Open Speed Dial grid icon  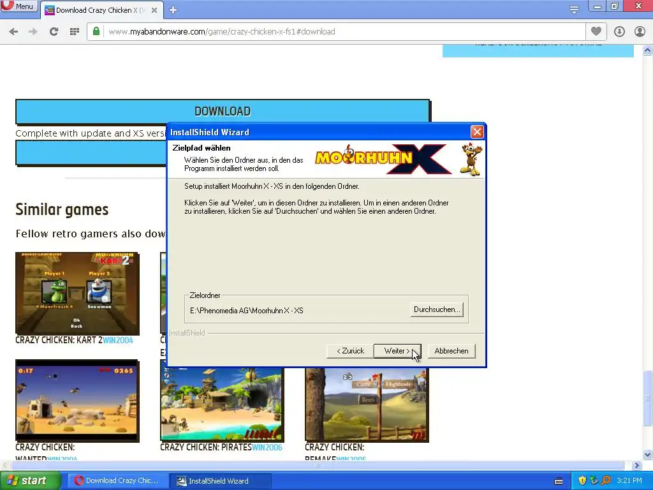pos(75,32)
